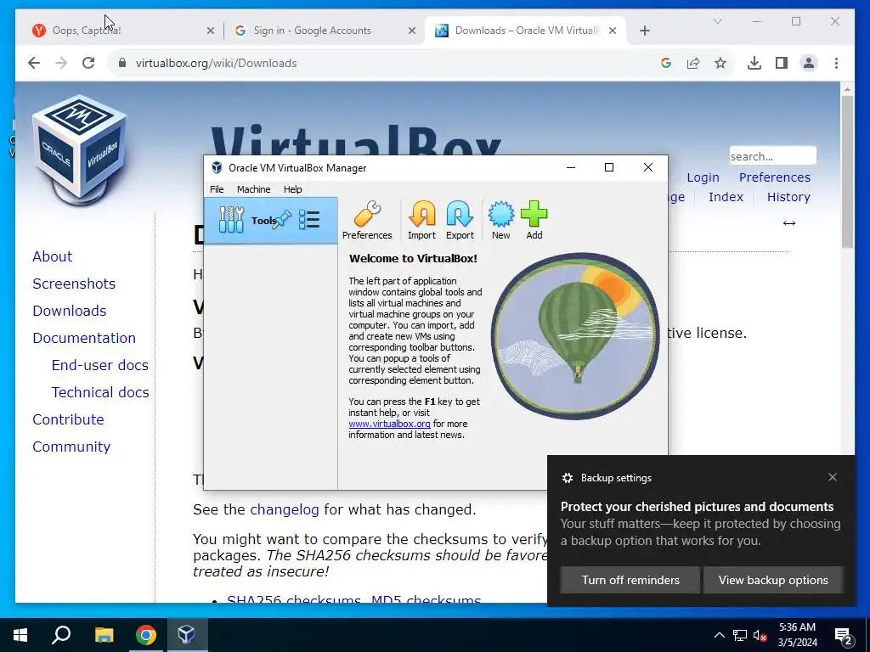870x652 pixels.
Task: Open the Screenshots sidebar link
Action: [x=74, y=284]
